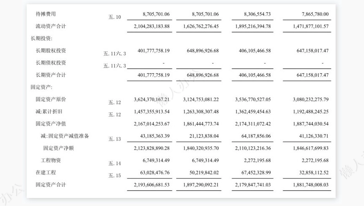The height and width of the screenshot is (206, 364).
Task: Click the 减:累计折旧 row label
Action: point(49,112)
